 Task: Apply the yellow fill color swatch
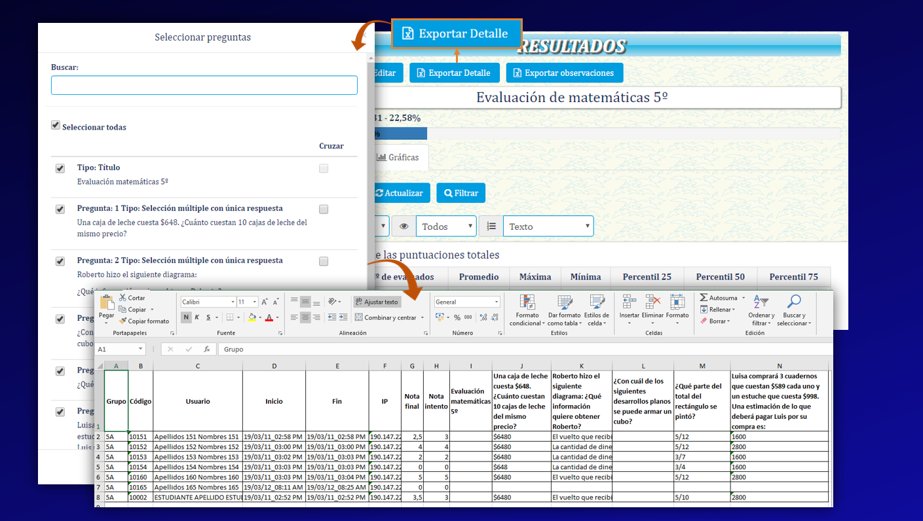click(x=252, y=317)
